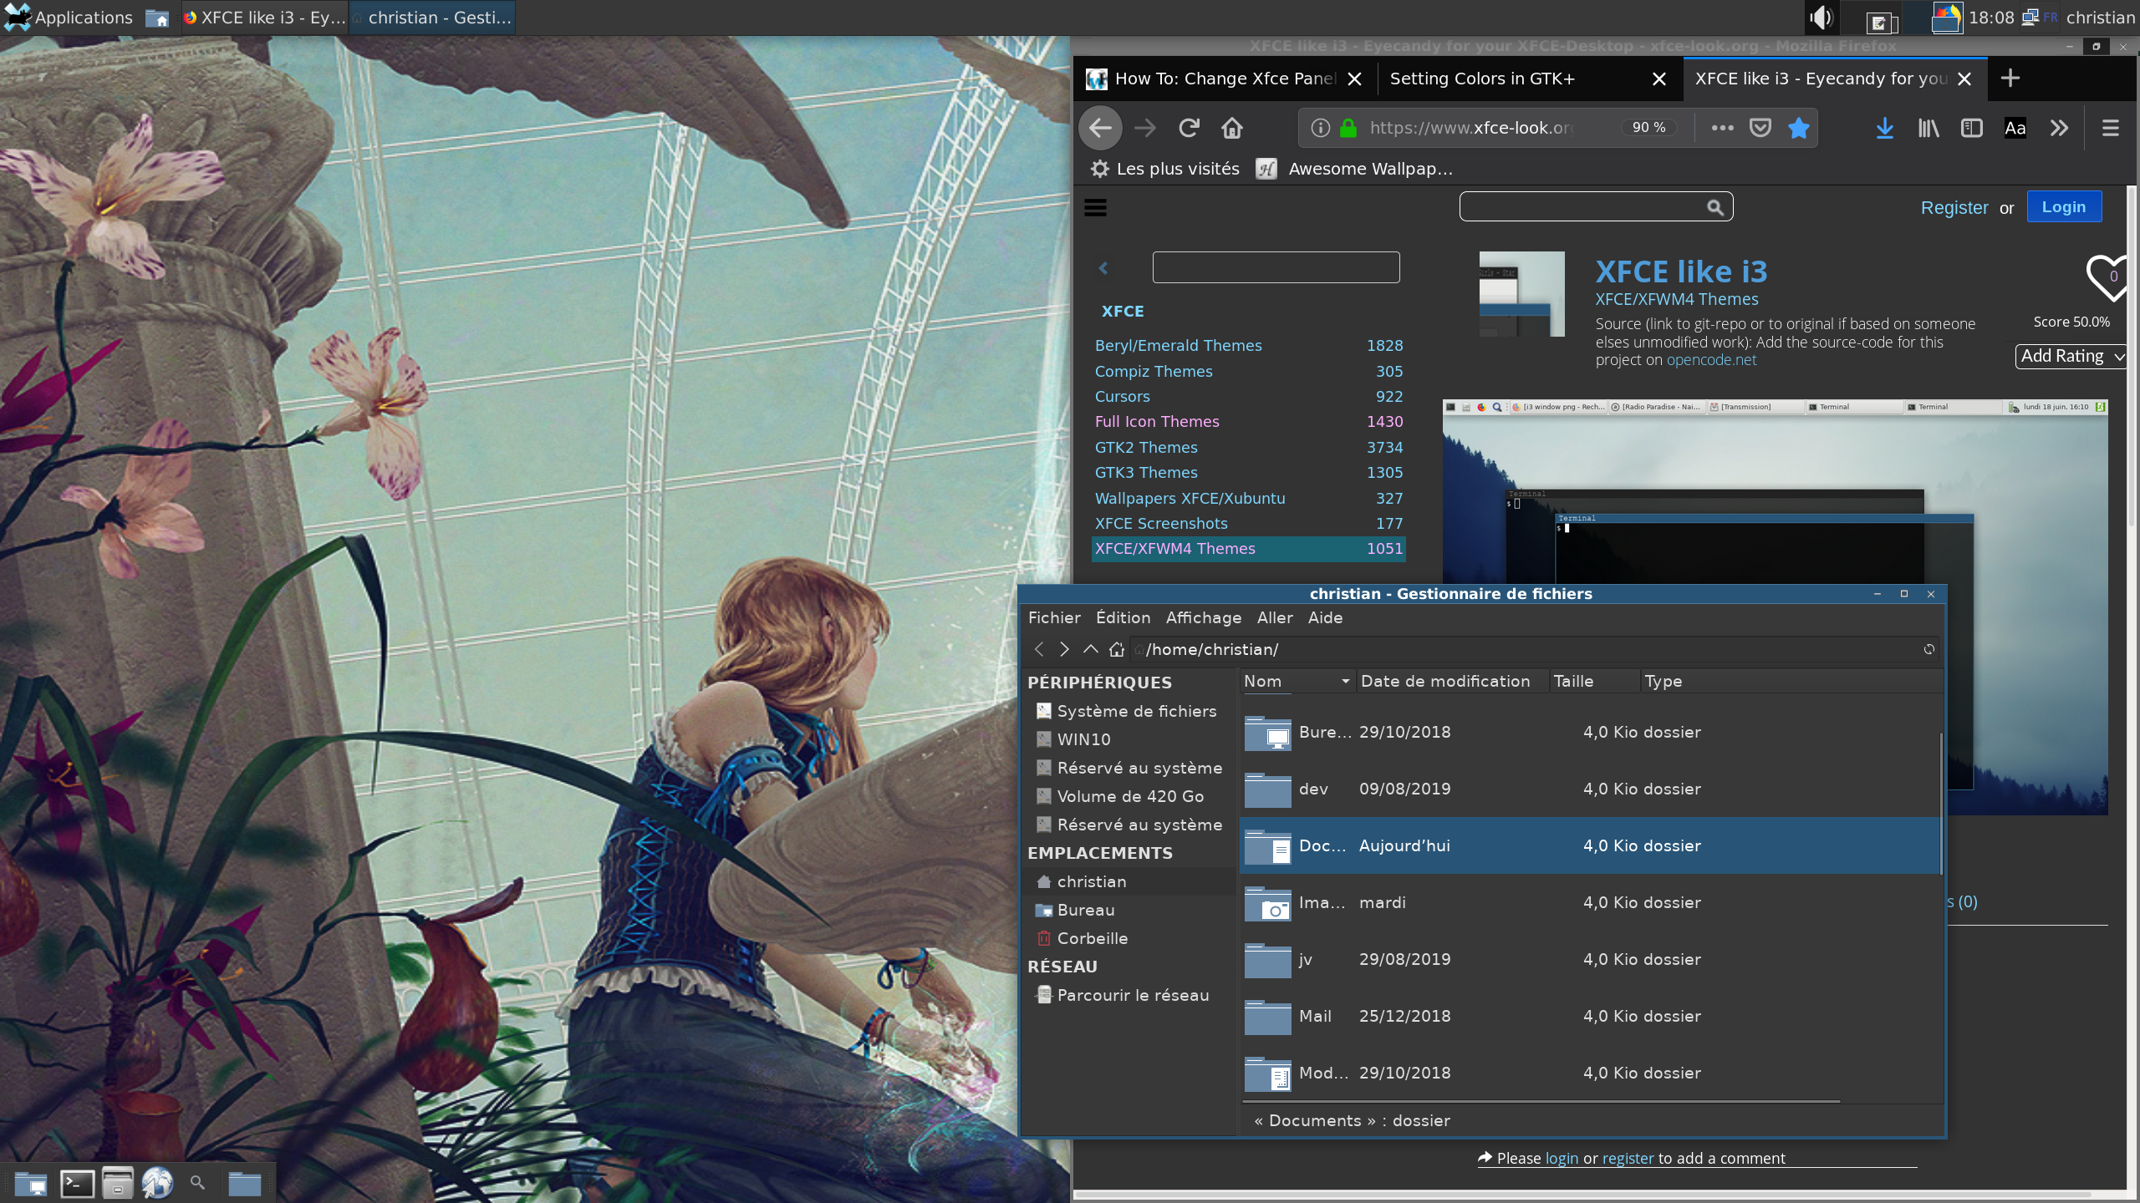The width and height of the screenshot is (2140, 1203).
Task: Select the dev folder row
Action: coord(1590,789)
